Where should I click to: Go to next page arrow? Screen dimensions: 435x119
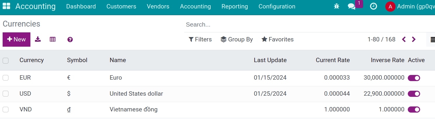(414, 39)
